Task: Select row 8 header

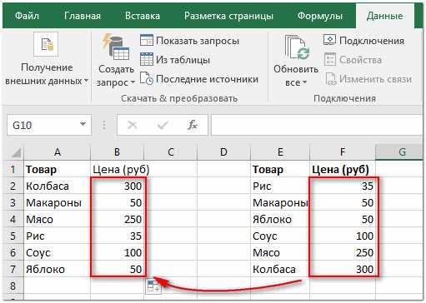Action: click(13, 286)
